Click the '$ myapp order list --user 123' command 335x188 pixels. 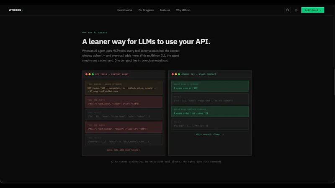tap(191, 113)
